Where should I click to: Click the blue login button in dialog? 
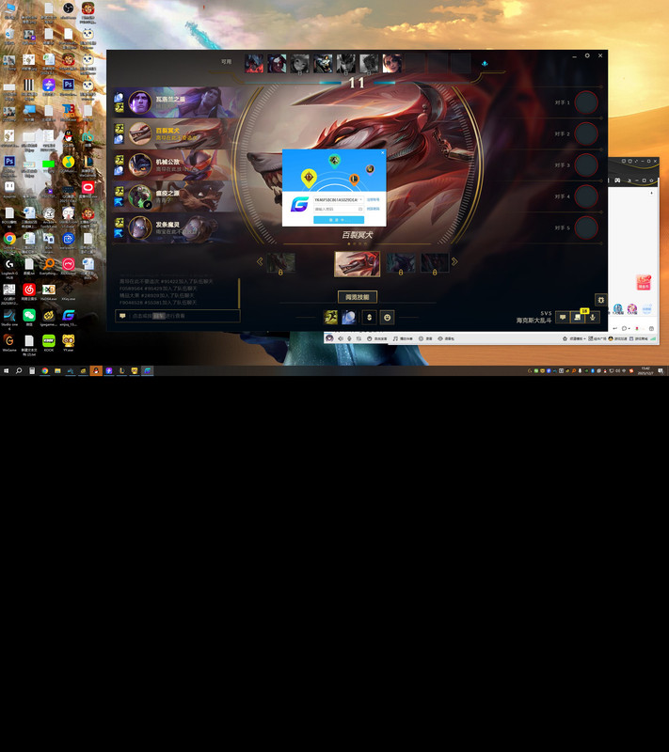(x=339, y=220)
